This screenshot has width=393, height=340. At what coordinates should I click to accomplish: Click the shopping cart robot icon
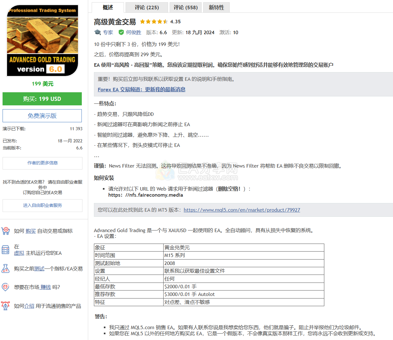tap(6, 231)
